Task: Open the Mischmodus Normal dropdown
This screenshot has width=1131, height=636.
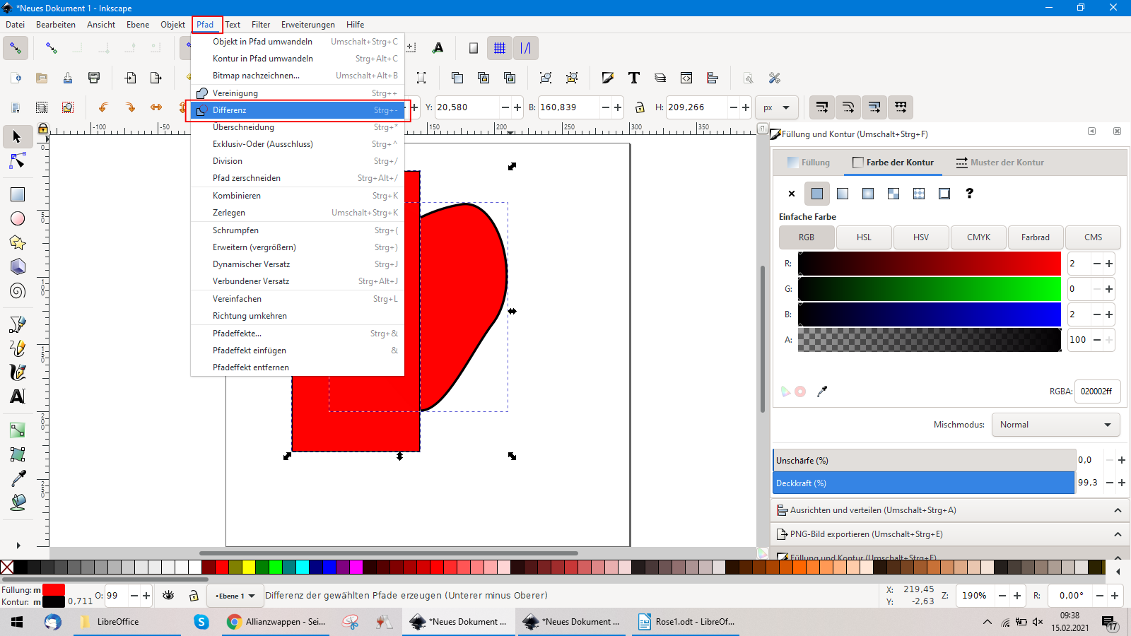Action: coord(1055,425)
